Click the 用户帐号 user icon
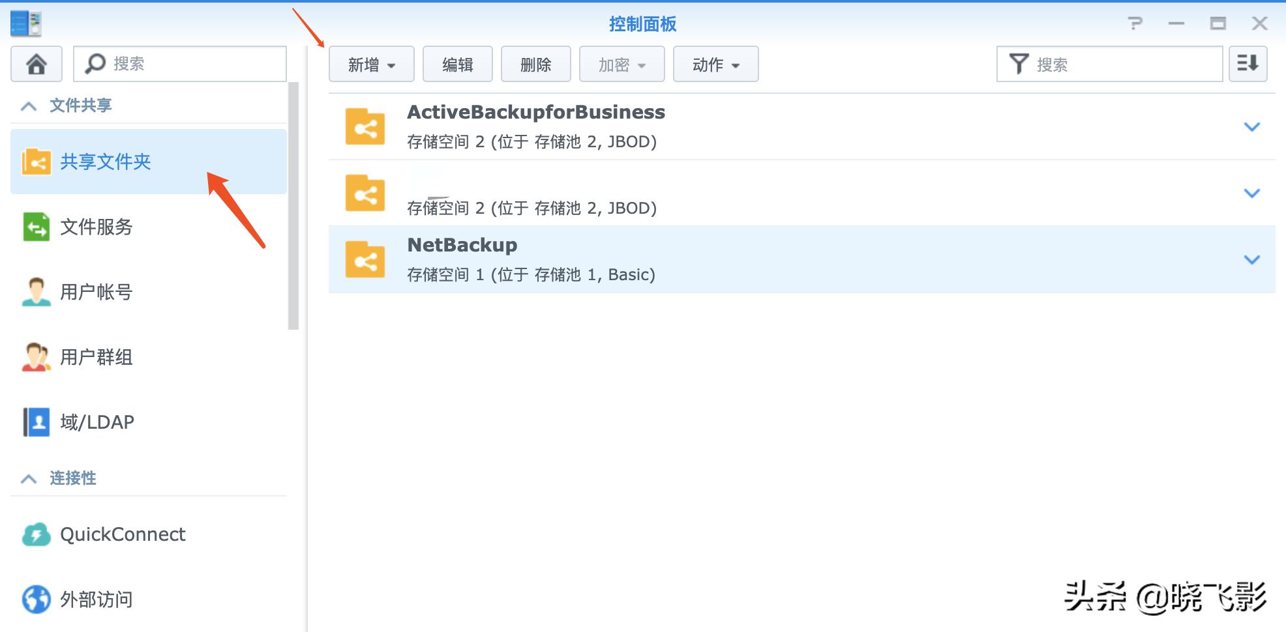The width and height of the screenshot is (1286, 632). tap(36, 292)
